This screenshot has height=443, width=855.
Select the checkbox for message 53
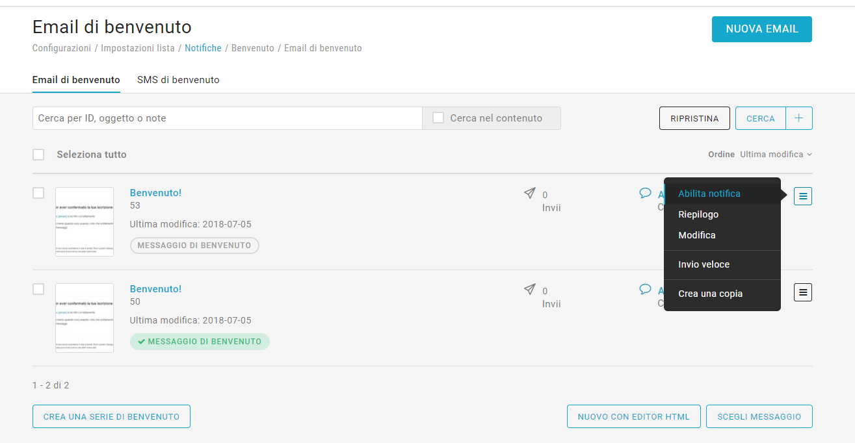[x=38, y=193]
